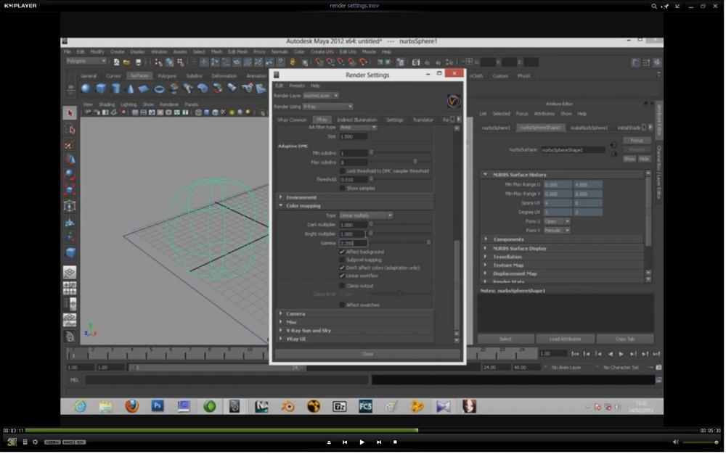Open Color mapping Type dropdown
This screenshot has width=726, height=454.
coord(366,215)
